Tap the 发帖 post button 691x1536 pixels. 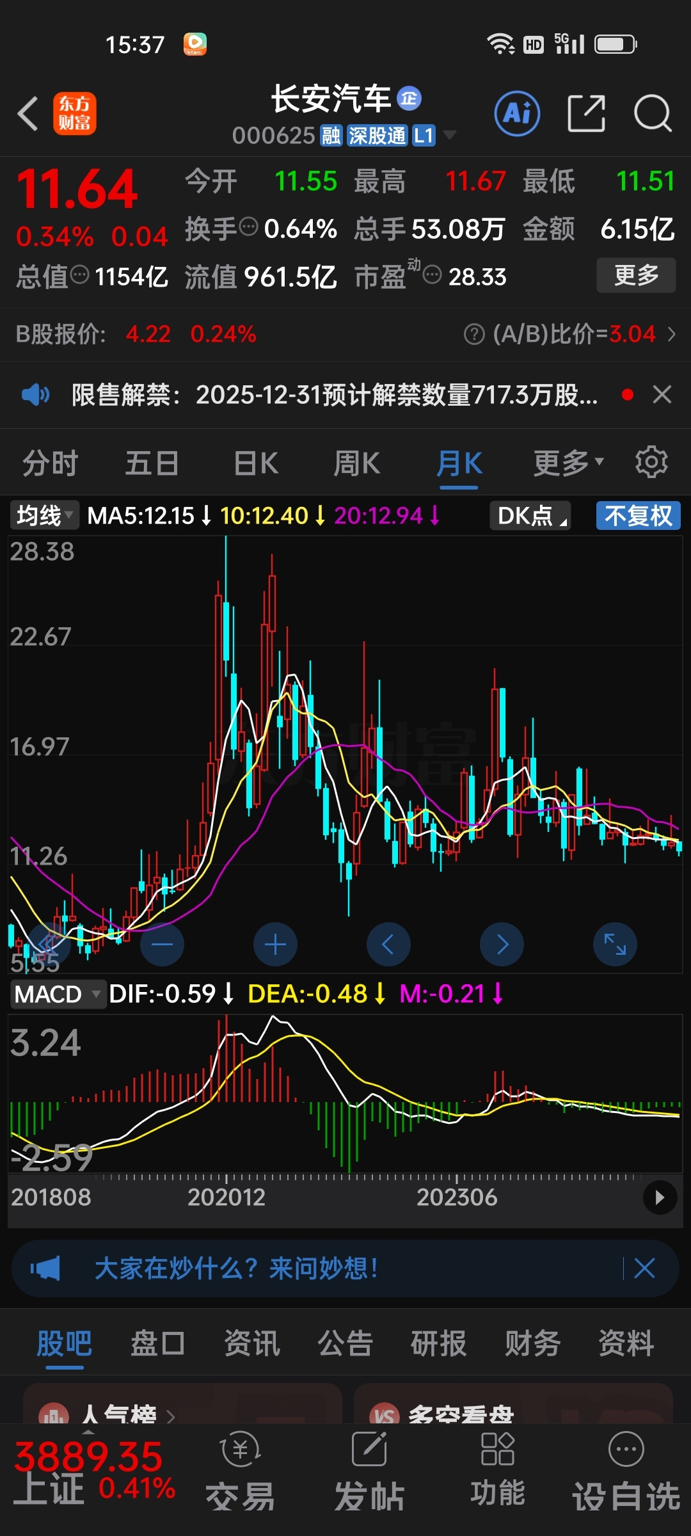coord(370,1471)
